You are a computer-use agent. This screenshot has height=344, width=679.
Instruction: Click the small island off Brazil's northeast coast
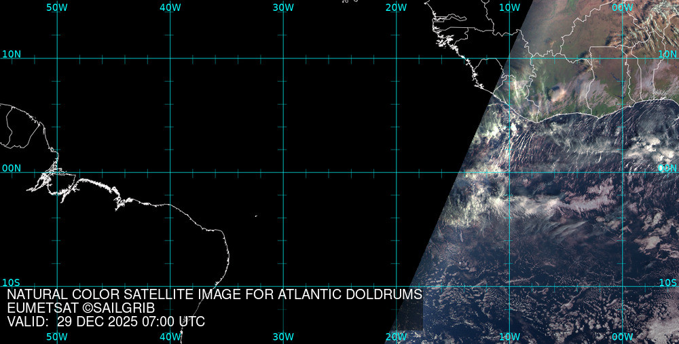(256, 217)
